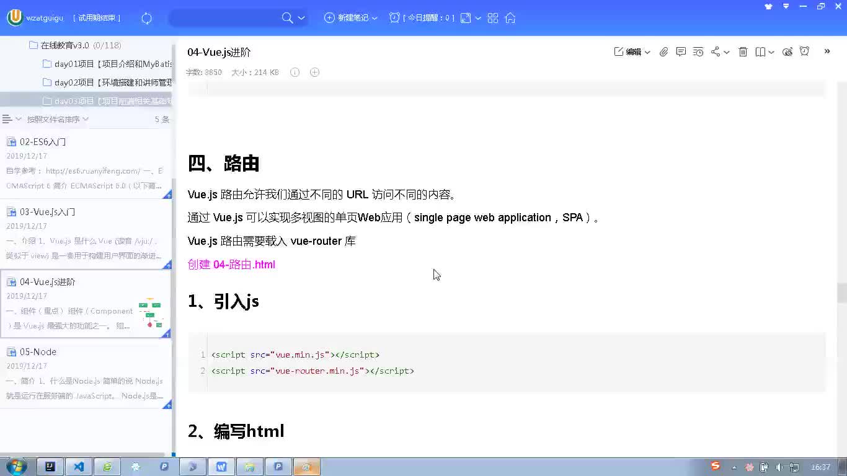Click the note content vertical scrollbar thumb
This screenshot has width=847, height=476.
[841, 293]
